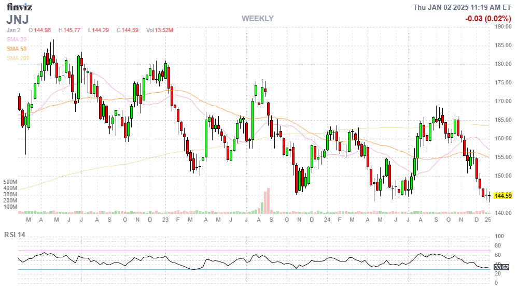Screen dimensions: 518x291
Task: Click the price change -0.03 (0.02%)
Action: point(488,19)
